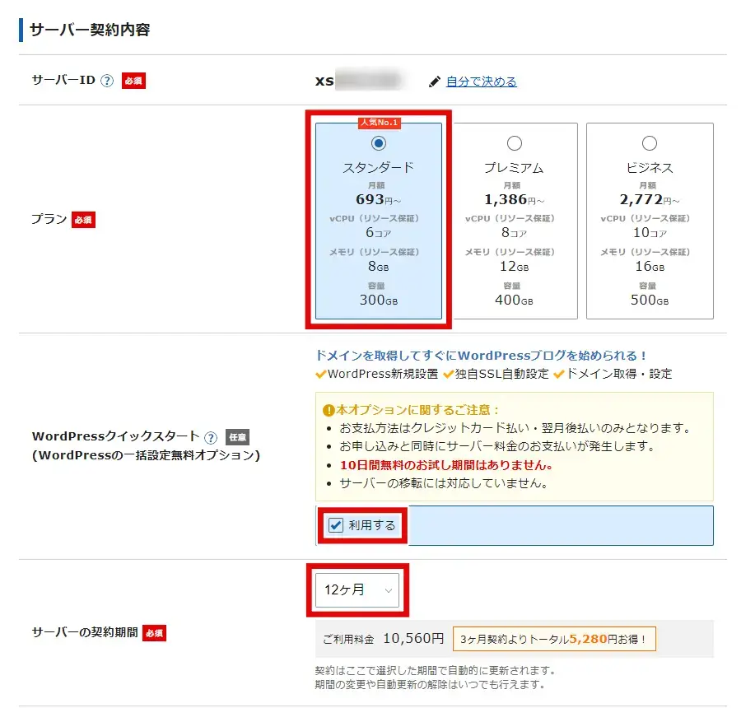
Task: Click the pencil edit icon near 自分で決める
Action: (x=434, y=82)
